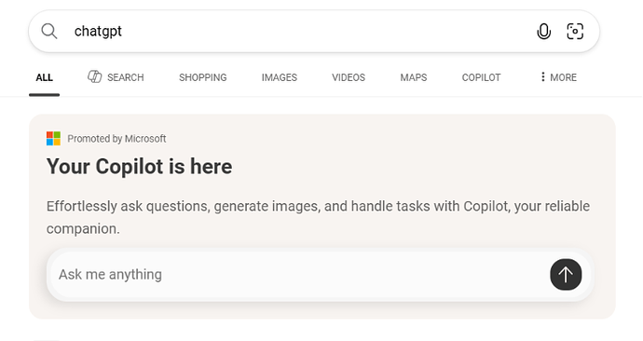This screenshot has width=643, height=341.
Task: Go to the IMAGES tab
Action: (280, 77)
